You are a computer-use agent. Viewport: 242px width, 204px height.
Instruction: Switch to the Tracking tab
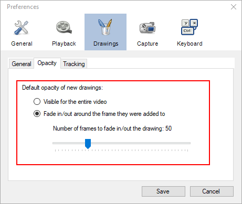[x=74, y=64]
